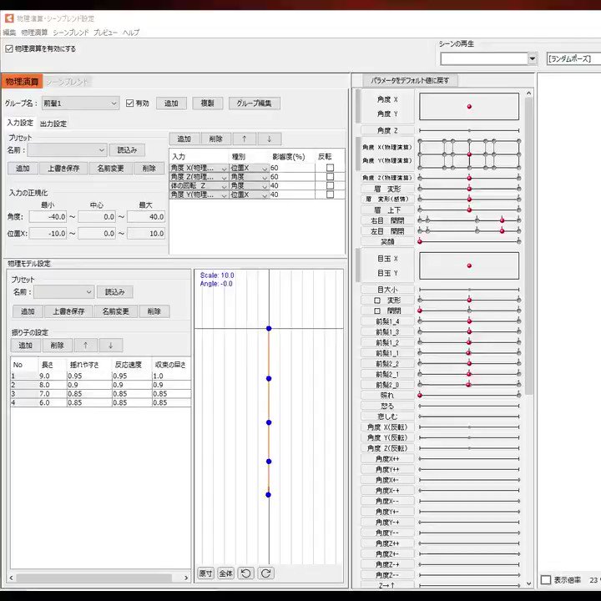Click the 照れ parameter label
Viewport: 601px width, 601px height.
(x=387, y=395)
